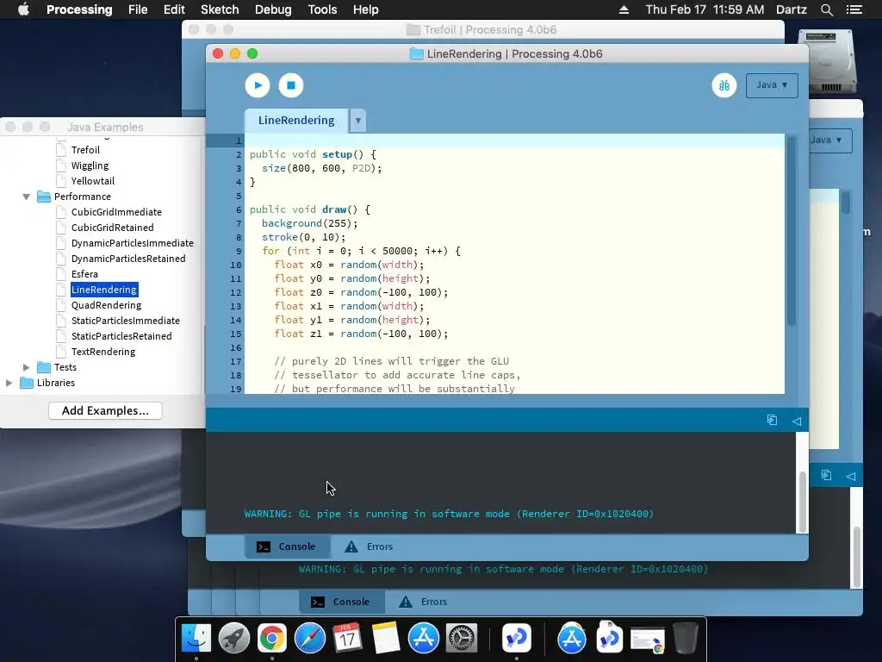
Task: Select the QuadRendering example
Action: (106, 305)
